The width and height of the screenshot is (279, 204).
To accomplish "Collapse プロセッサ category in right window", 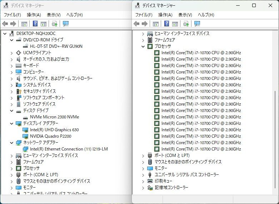I will coord(143,46).
